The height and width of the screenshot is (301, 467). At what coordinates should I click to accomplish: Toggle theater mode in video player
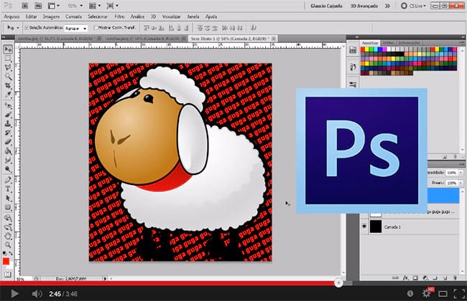[x=443, y=294]
